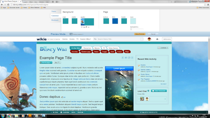Click the search magnifier icon
210x118 pixels.
coord(95,39)
